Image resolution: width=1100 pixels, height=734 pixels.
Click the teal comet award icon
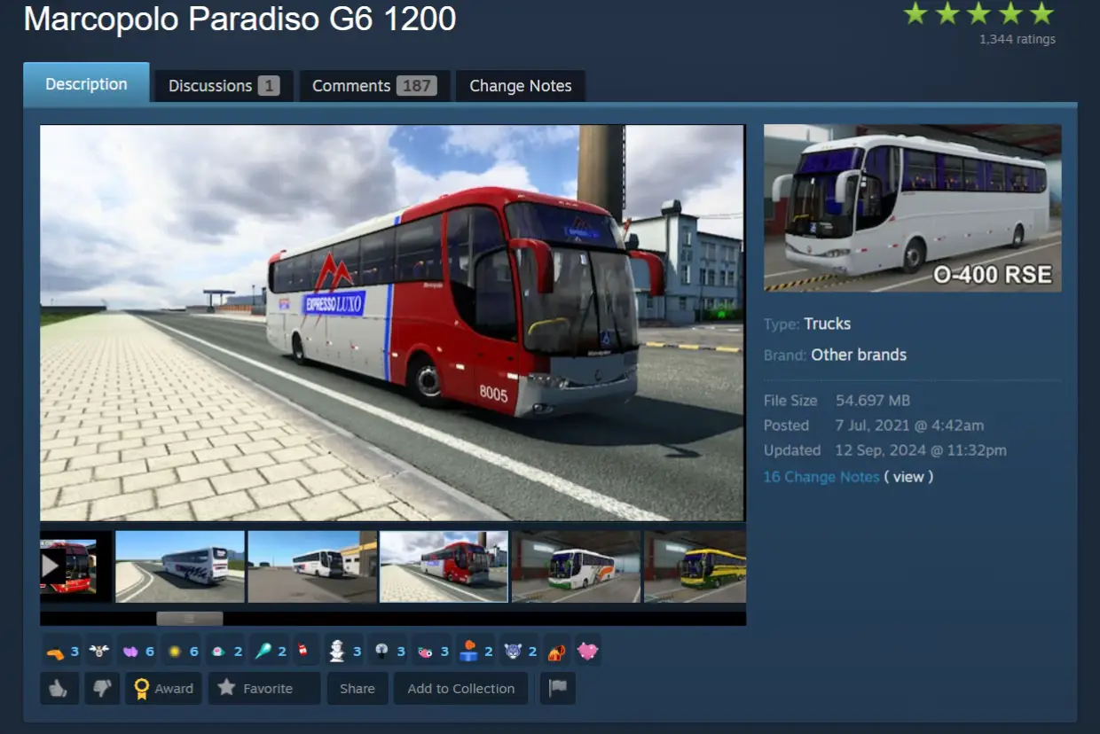pyautogui.click(x=263, y=652)
